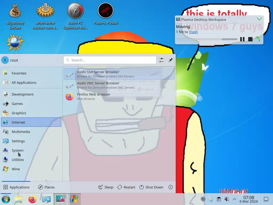Open notifications count tray icon
Viewport: 273px width, 205px height.
[x=203, y=199]
